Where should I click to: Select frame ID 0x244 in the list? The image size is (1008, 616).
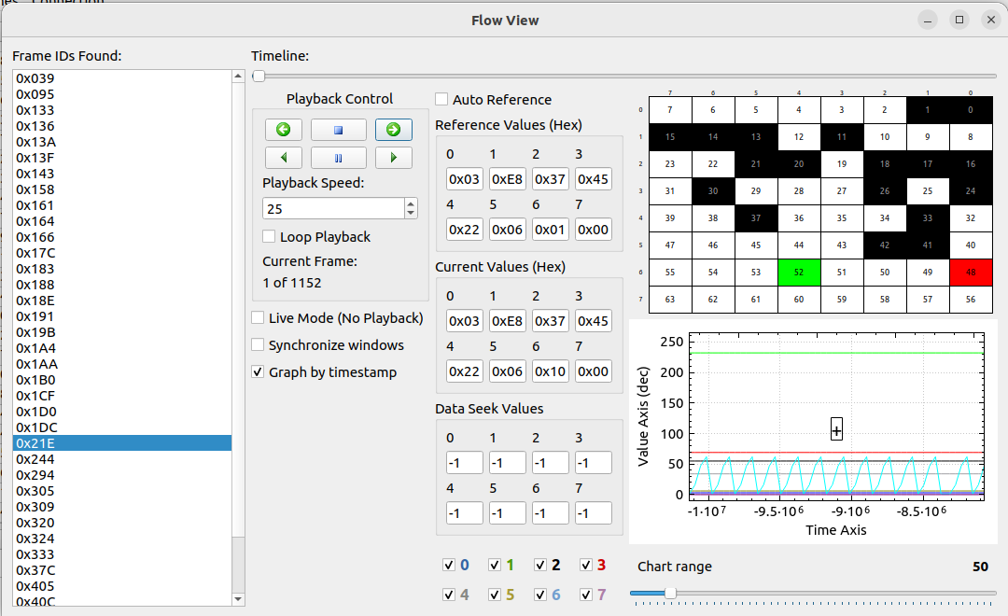coord(122,459)
